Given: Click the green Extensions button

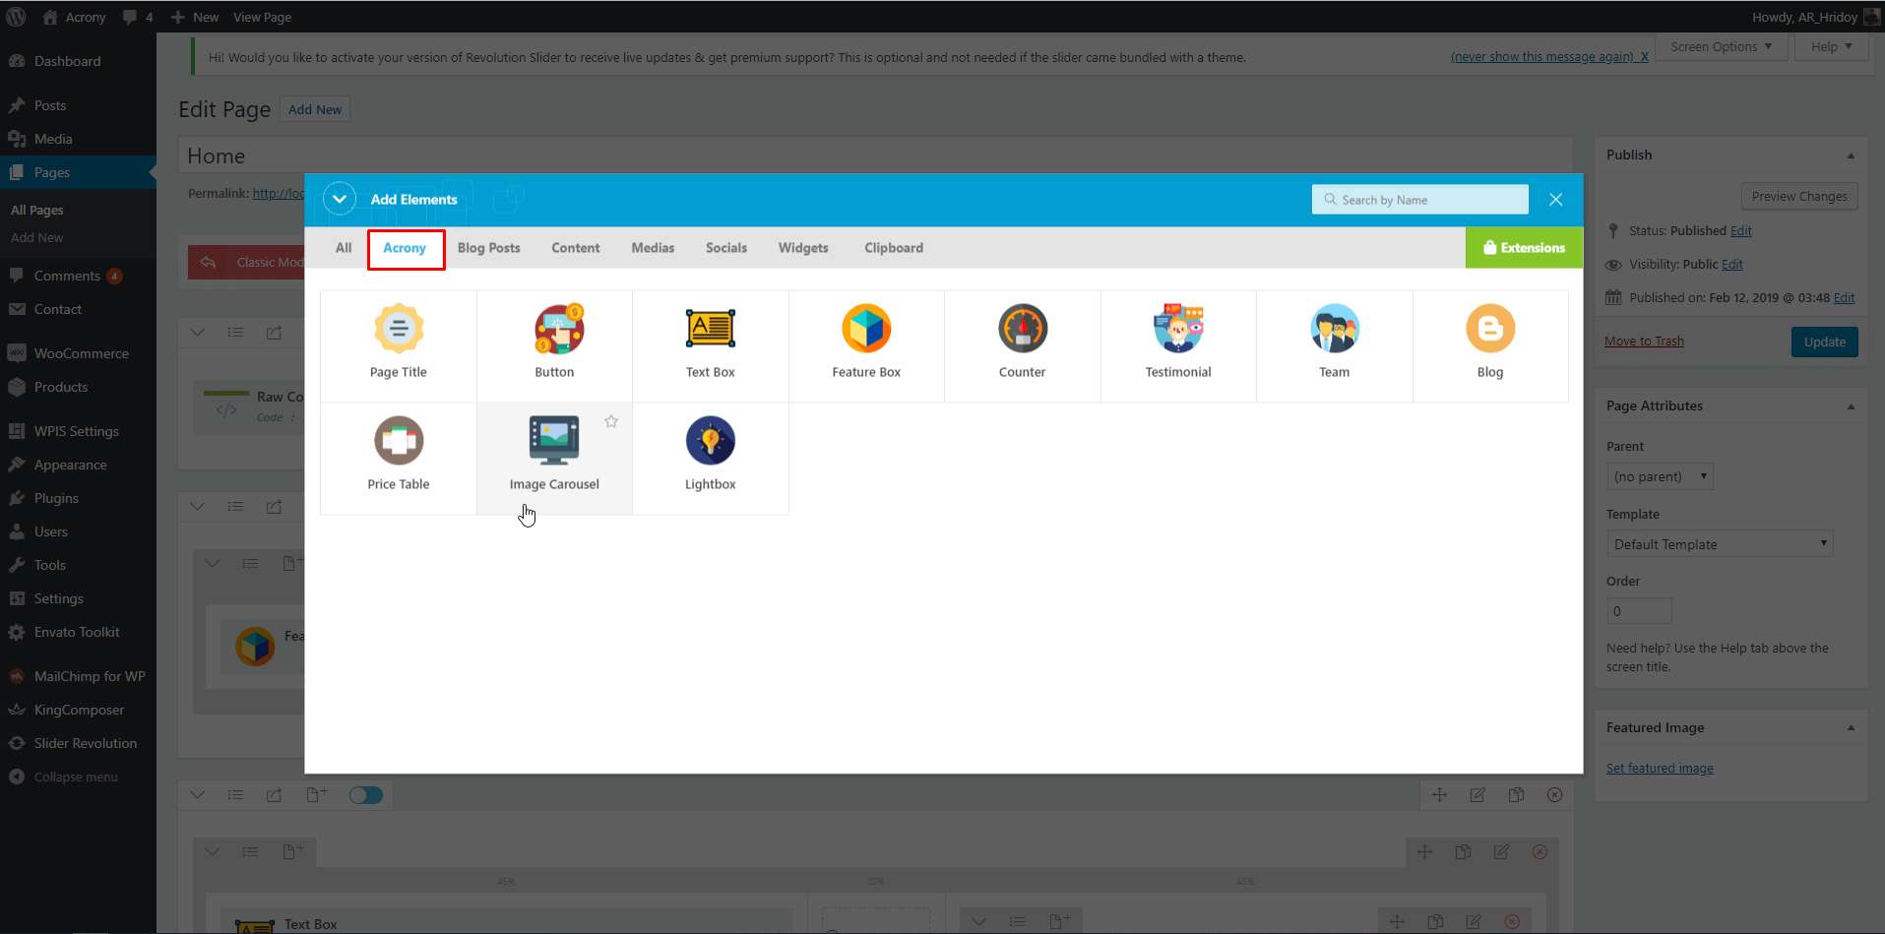Looking at the screenshot, I should pyautogui.click(x=1524, y=248).
